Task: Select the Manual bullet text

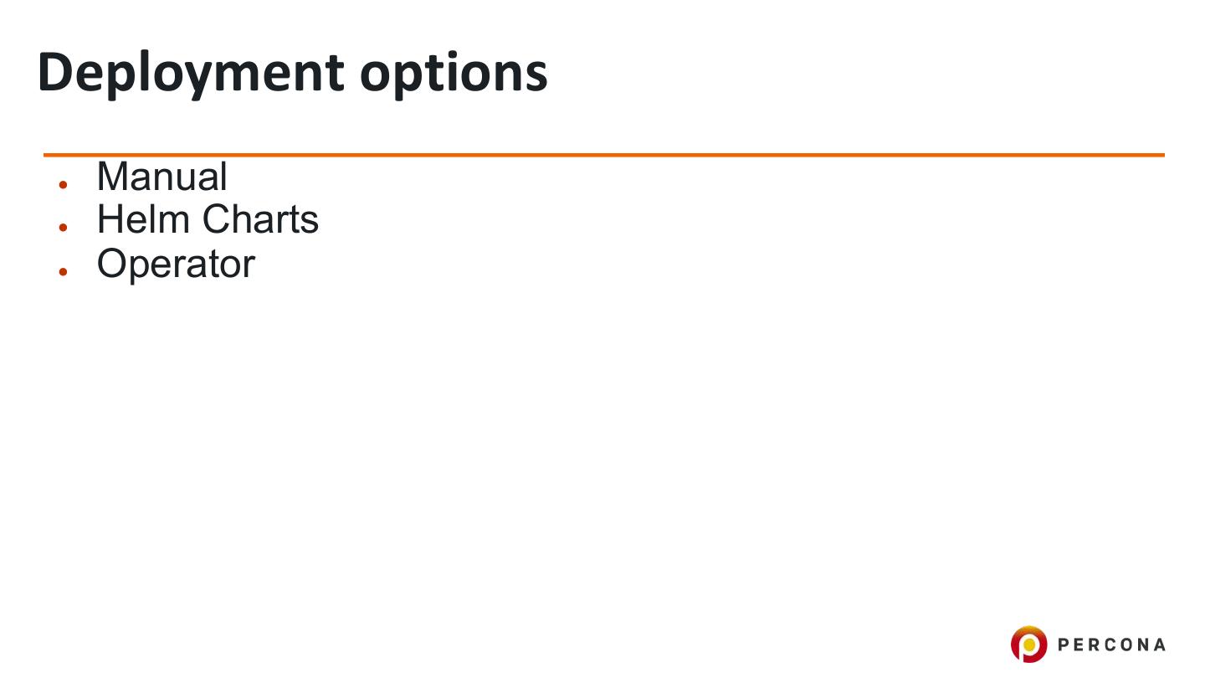Action: pyautogui.click(x=162, y=177)
